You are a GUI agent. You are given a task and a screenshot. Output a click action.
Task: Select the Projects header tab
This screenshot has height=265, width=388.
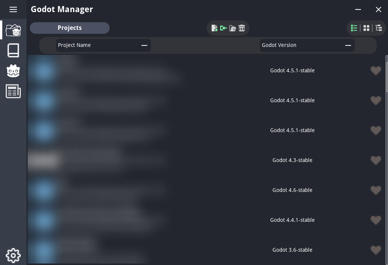point(70,28)
